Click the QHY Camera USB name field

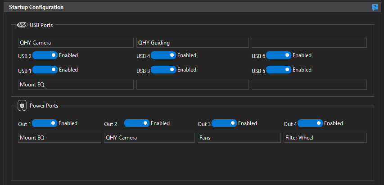coord(76,43)
